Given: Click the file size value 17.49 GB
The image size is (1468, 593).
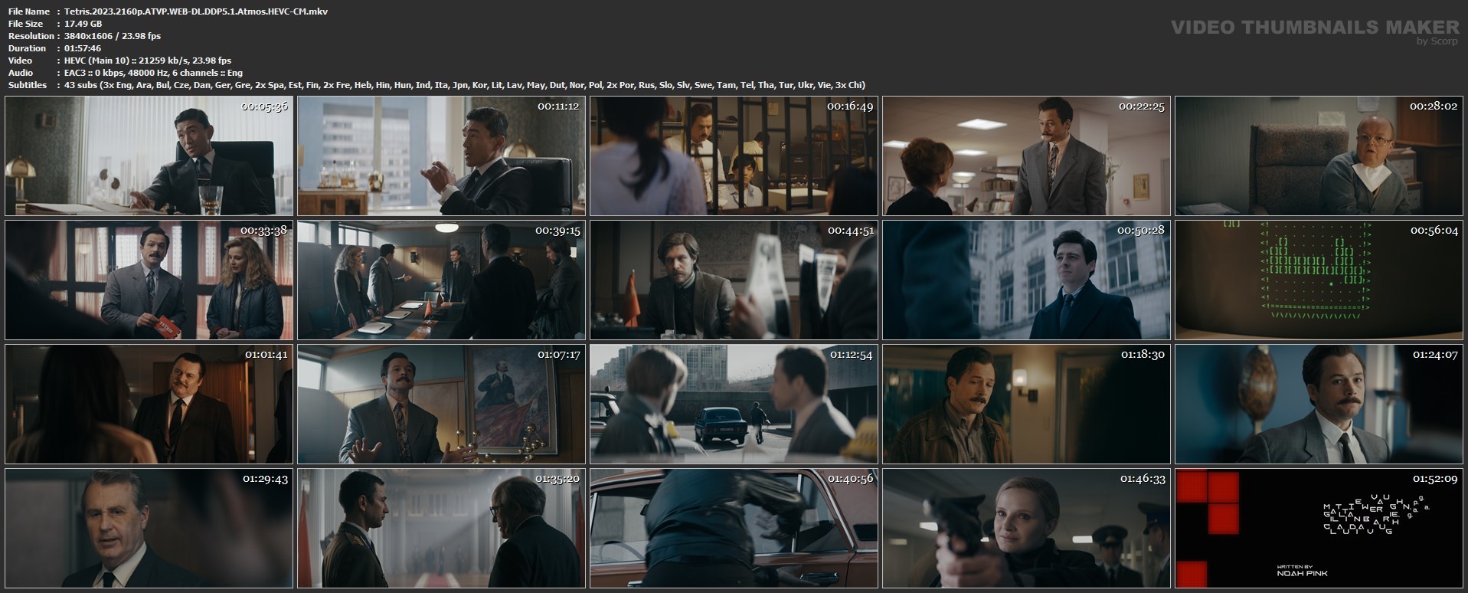Looking at the screenshot, I should click(x=83, y=24).
